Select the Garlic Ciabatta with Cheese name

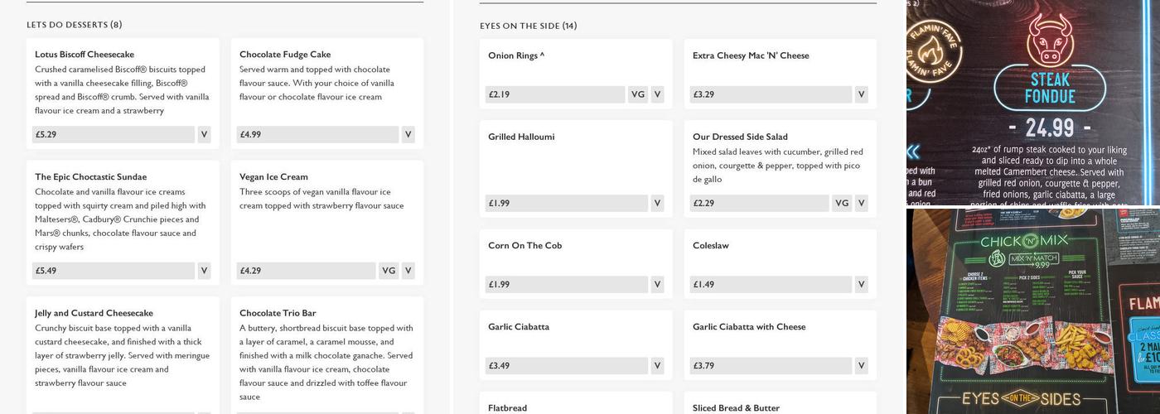tap(749, 326)
